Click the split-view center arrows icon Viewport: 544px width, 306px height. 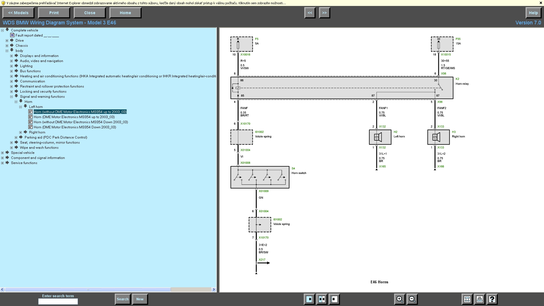pos(322,299)
